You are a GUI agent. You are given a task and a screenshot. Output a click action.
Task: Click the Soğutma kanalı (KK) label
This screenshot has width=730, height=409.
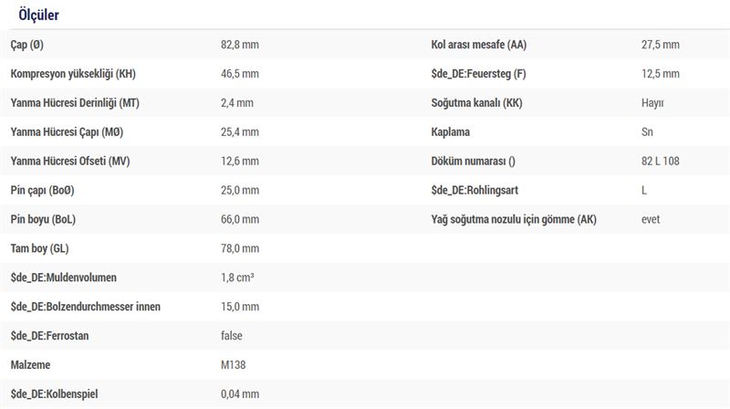(476, 103)
